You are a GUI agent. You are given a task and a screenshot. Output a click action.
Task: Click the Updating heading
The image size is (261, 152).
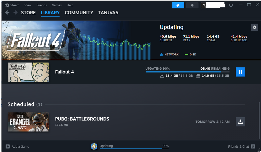pos(172,27)
